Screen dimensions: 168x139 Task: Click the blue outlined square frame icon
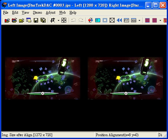(105, 20)
